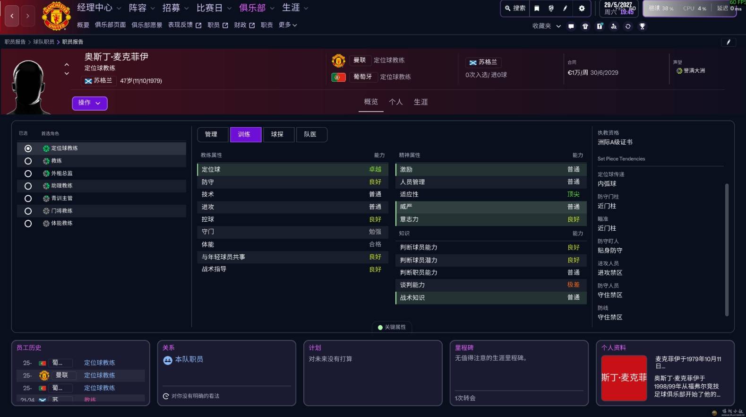Open the 操作 actions dropdown
This screenshot has height=417, width=746.
click(89, 103)
